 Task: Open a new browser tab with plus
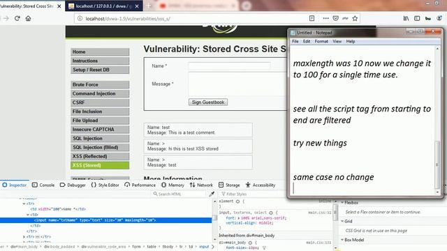(x=149, y=6)
